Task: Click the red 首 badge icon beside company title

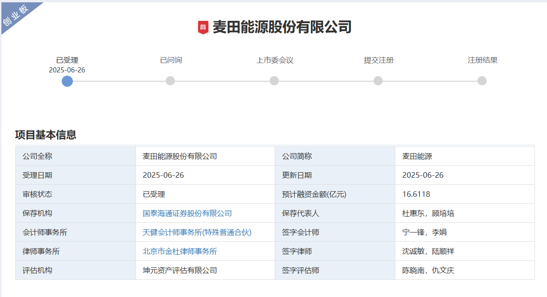Action: point(203,27)
